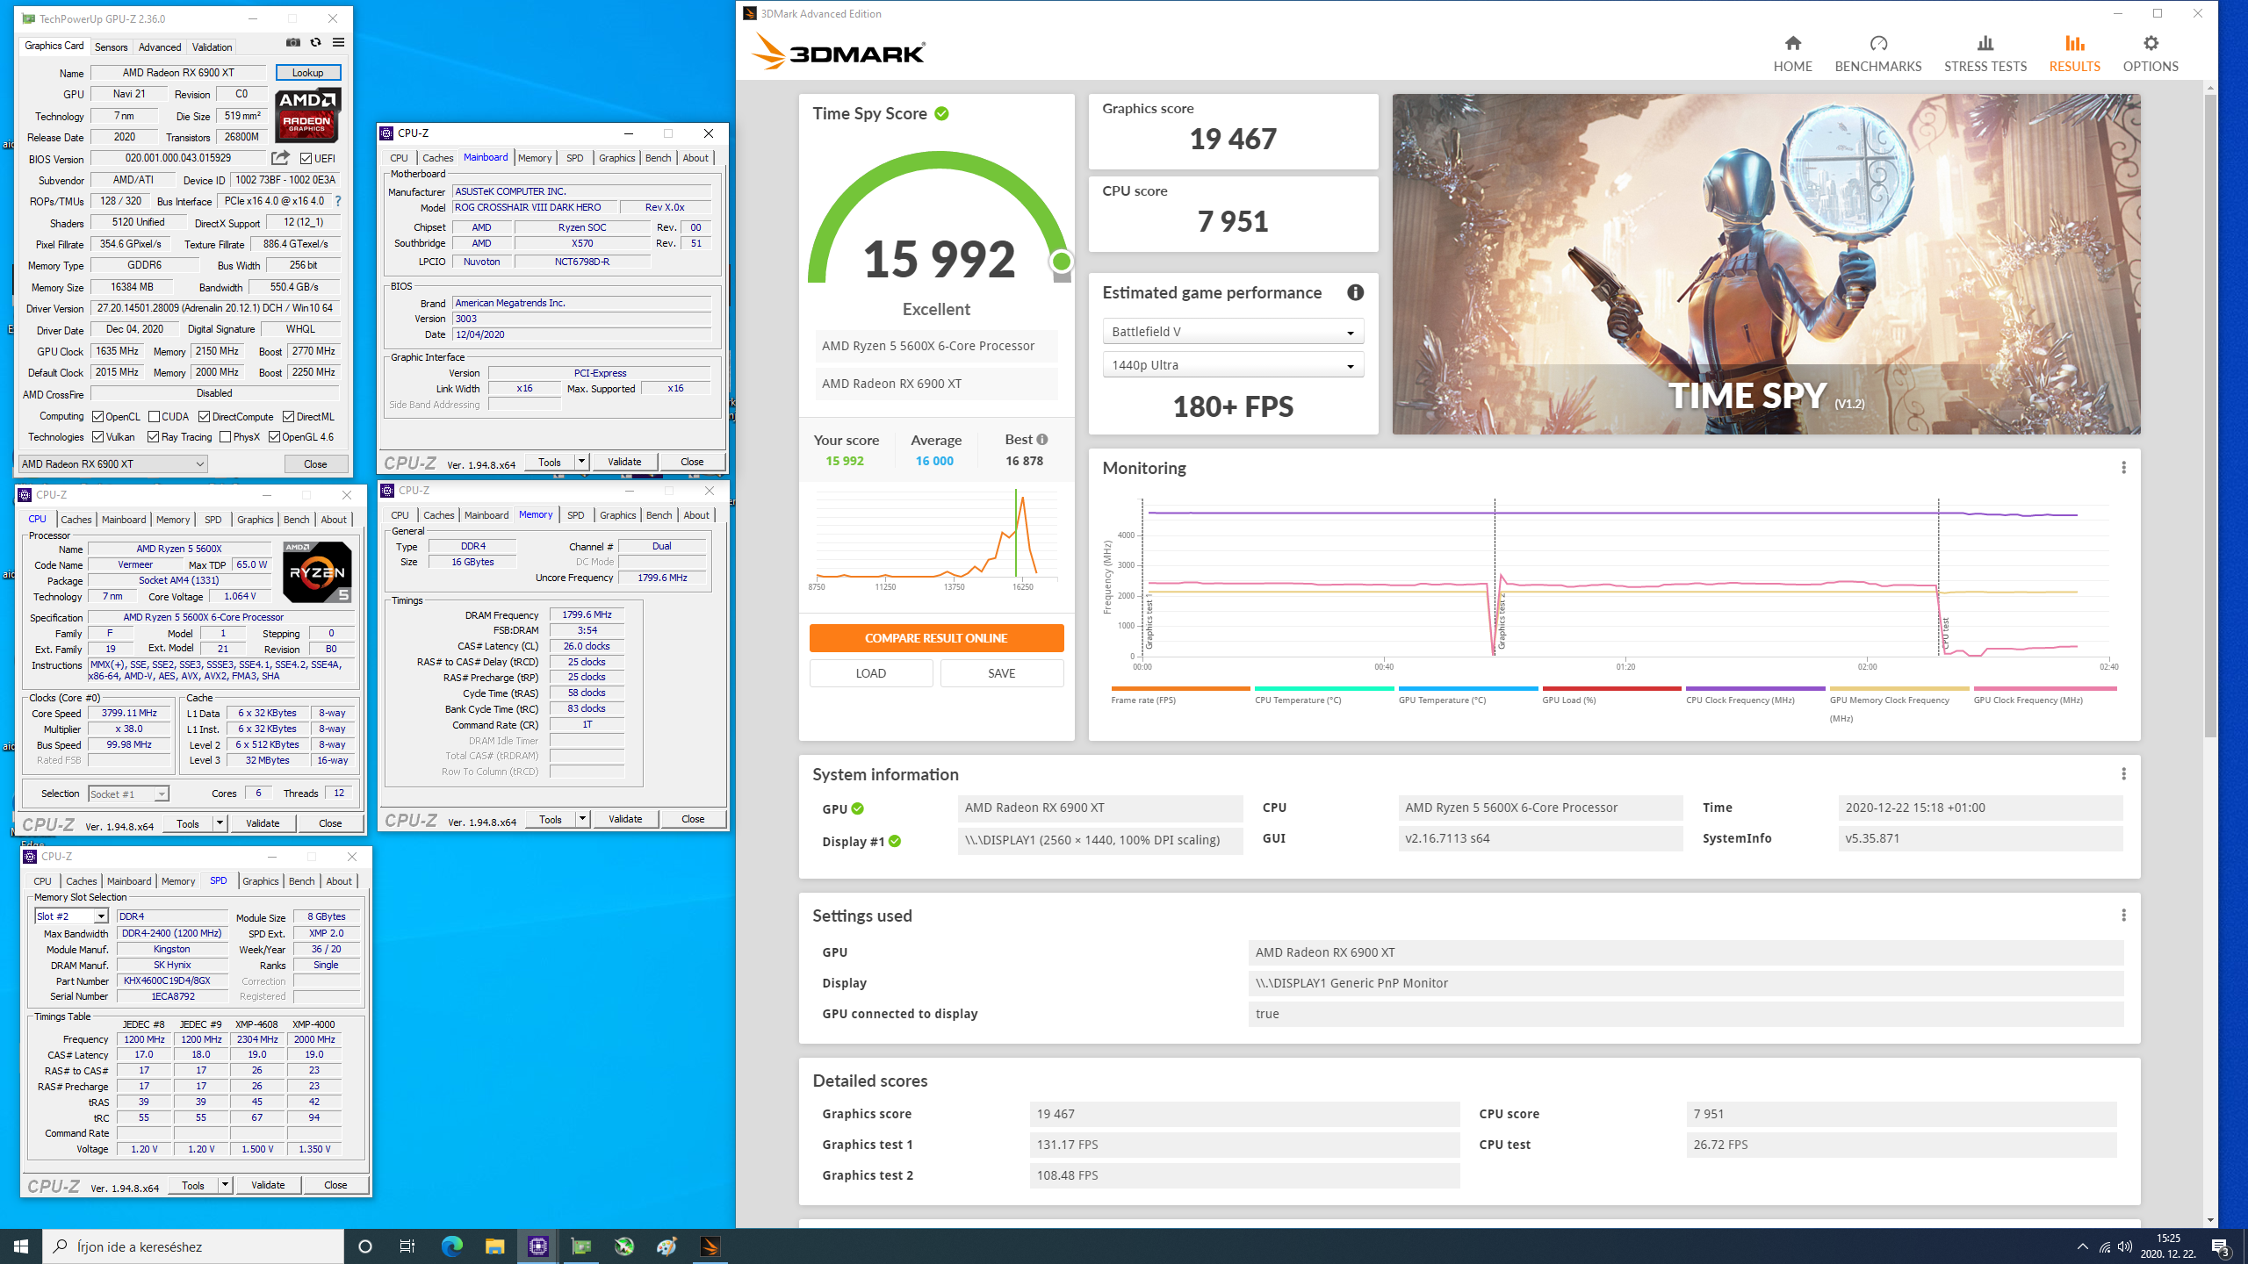Open Task View in taskbar
The image size is (2248, 1264).
[407, 1246]
